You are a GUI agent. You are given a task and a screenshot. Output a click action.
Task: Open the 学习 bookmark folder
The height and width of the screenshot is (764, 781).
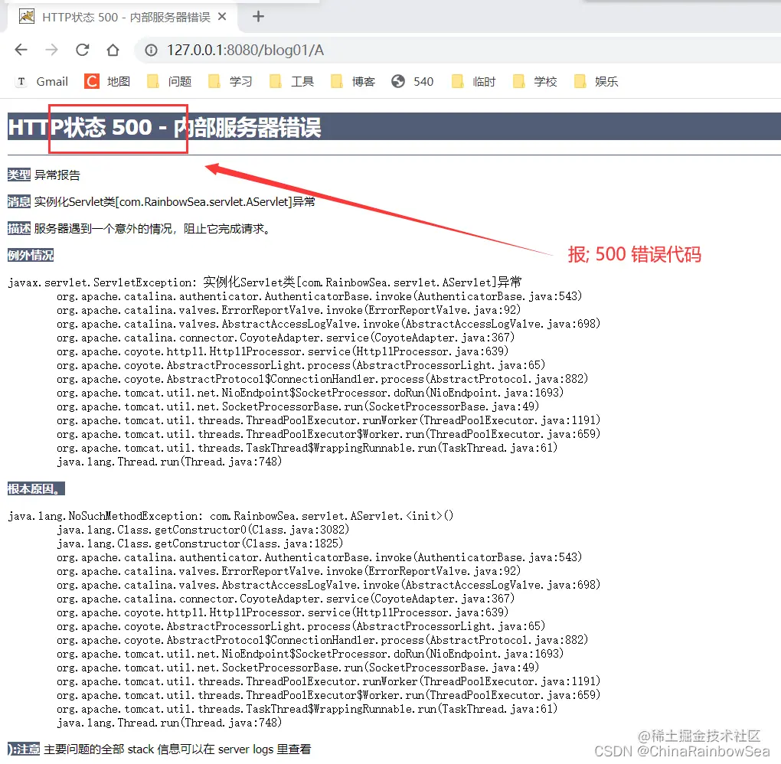[230, 81]
